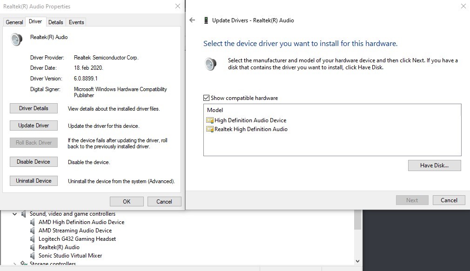Select High Definition Audio Device model
The height and width of the screenshot is (271, 470).
click(250, 120)
